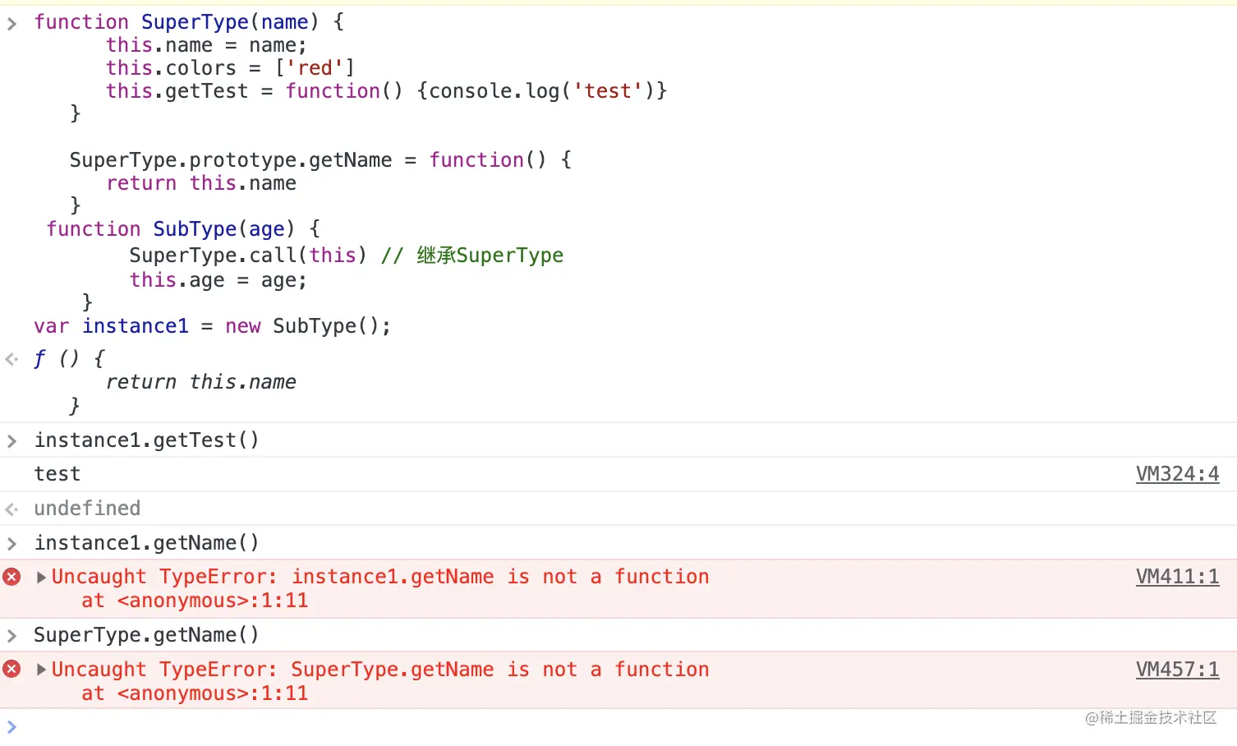Screen dimensions: 1237x746
Task: Click the return-value arrow beside undefined
Action: 11,509
